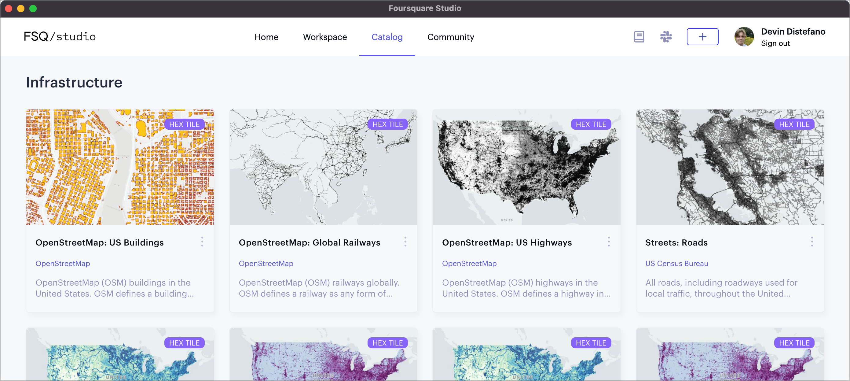The image size is (850, 381).
Task: Switch to the Home tab
Action: (266, 36)
